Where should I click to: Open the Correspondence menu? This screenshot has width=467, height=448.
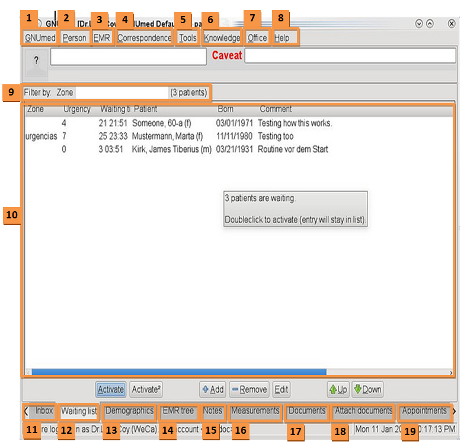coord(144,38)
